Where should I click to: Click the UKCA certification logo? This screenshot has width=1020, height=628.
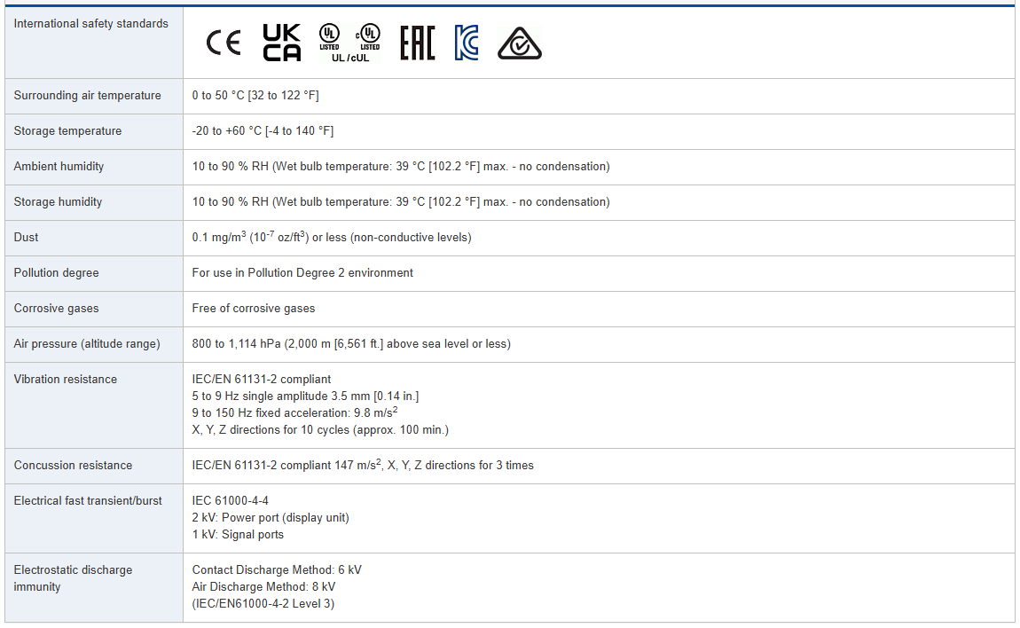click(282, 43)
